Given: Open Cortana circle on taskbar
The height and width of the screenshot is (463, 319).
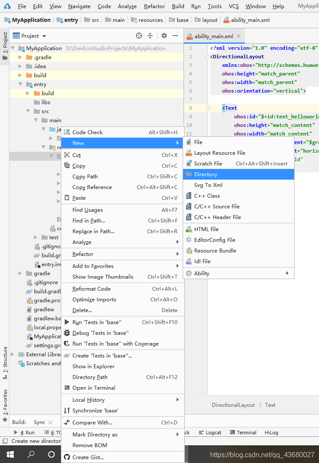Looking at the screenshot, I should click(x=51, y=454).
